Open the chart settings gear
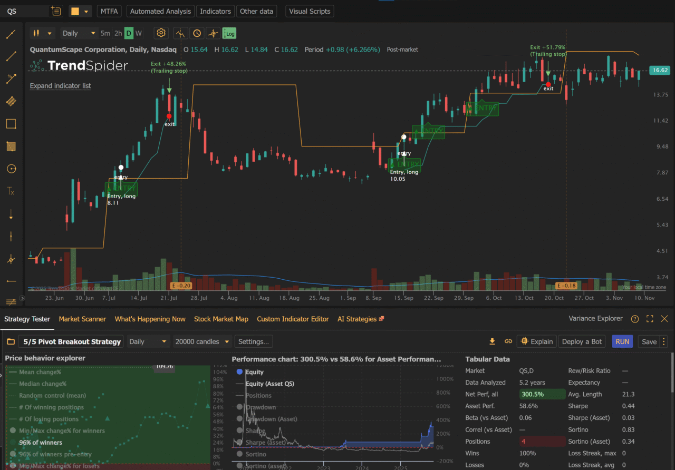Image resolution: width=675 pixels, height=470 pixels. 161,33
